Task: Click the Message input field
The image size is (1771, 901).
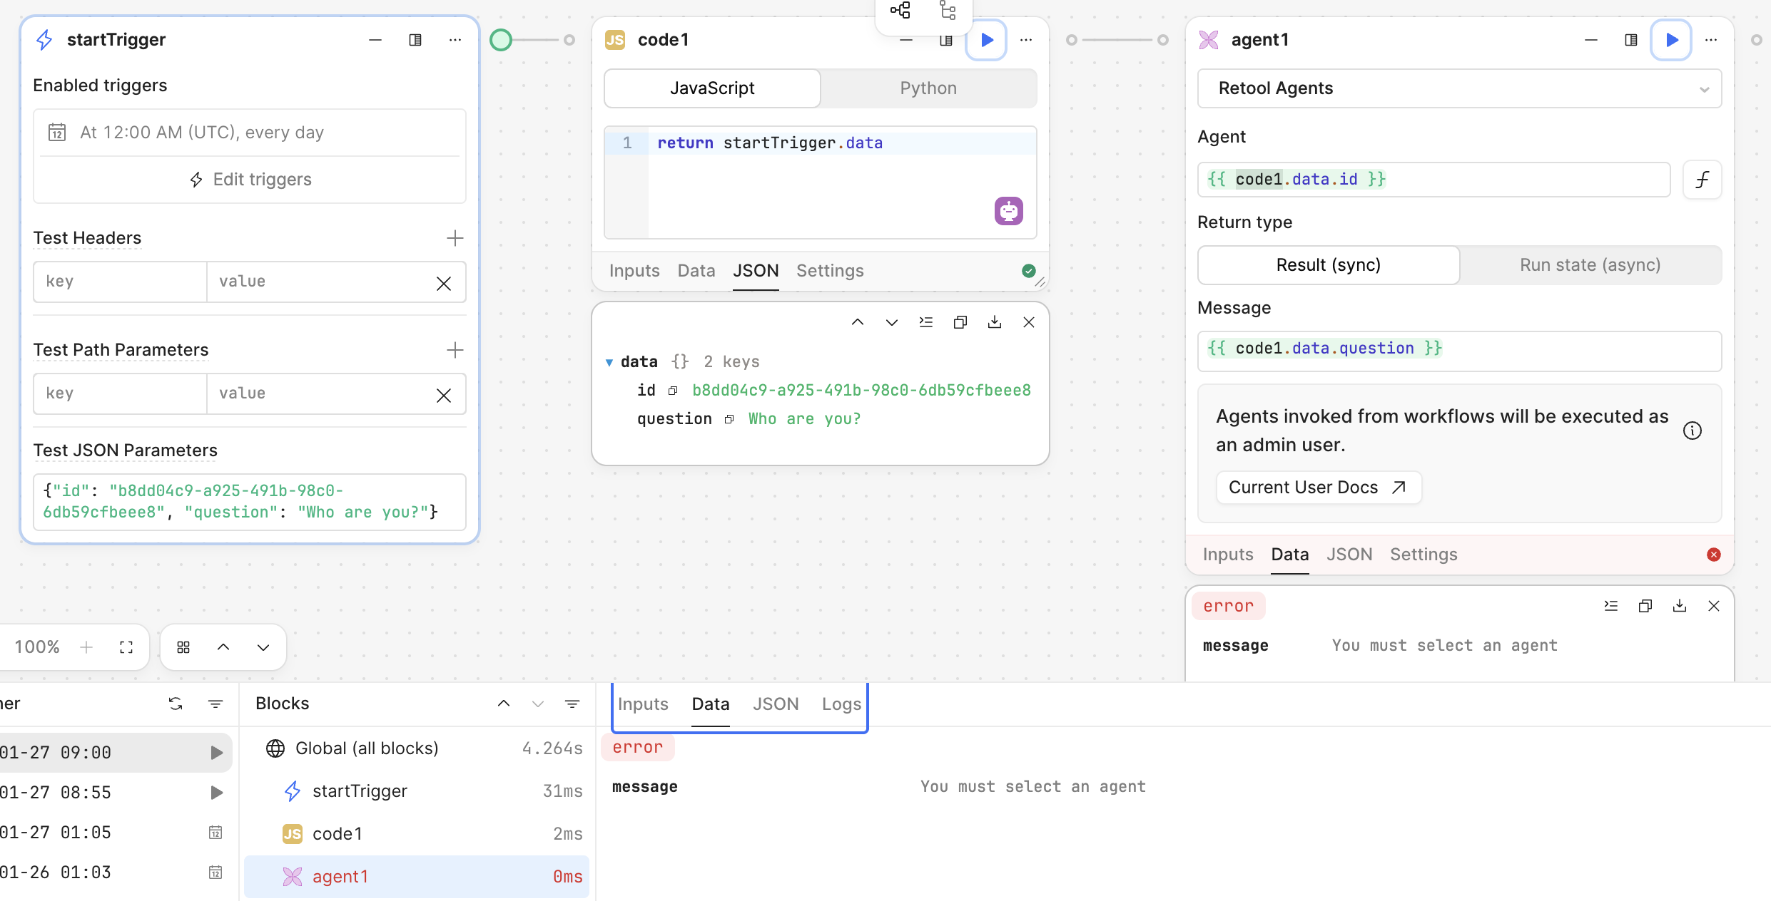Action: pos(1458,351)
